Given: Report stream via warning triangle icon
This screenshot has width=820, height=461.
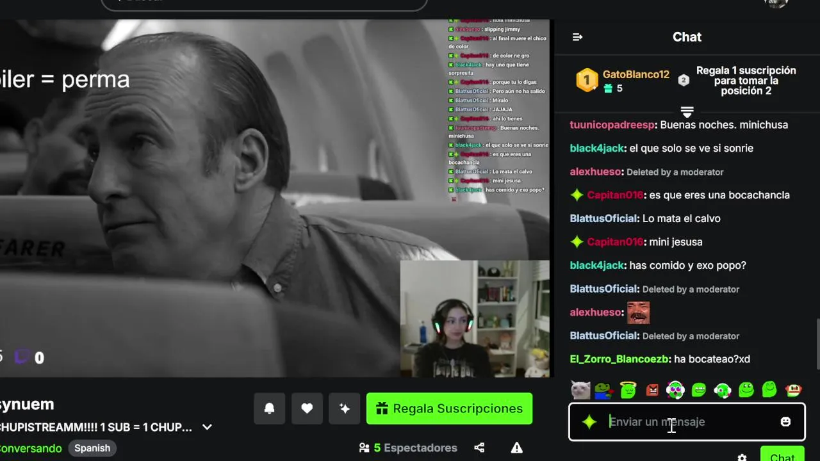Looking at the screenshot, I should (517, 448).
